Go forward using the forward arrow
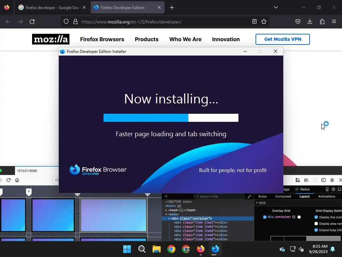This screenshot has height=257, width=342. pyautogui.click(x=20, y=22)
